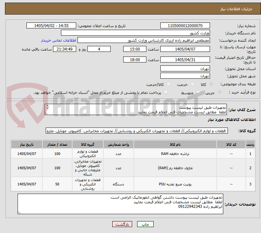Click the گروه کالا column header

pos(87,144)
